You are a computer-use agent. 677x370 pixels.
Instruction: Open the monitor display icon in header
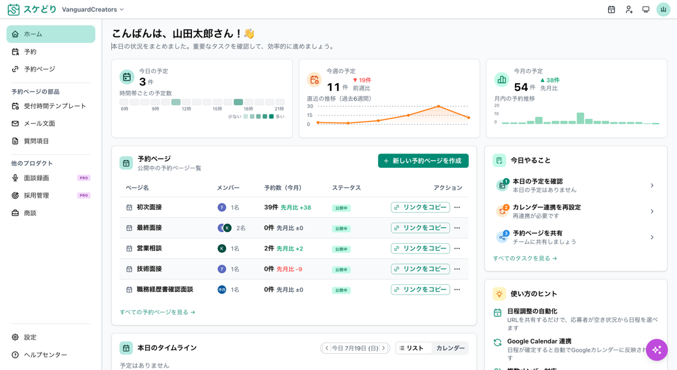tap(646, 10)
